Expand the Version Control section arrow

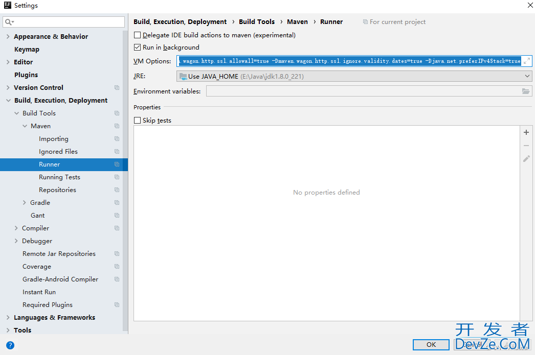[8, 87]
